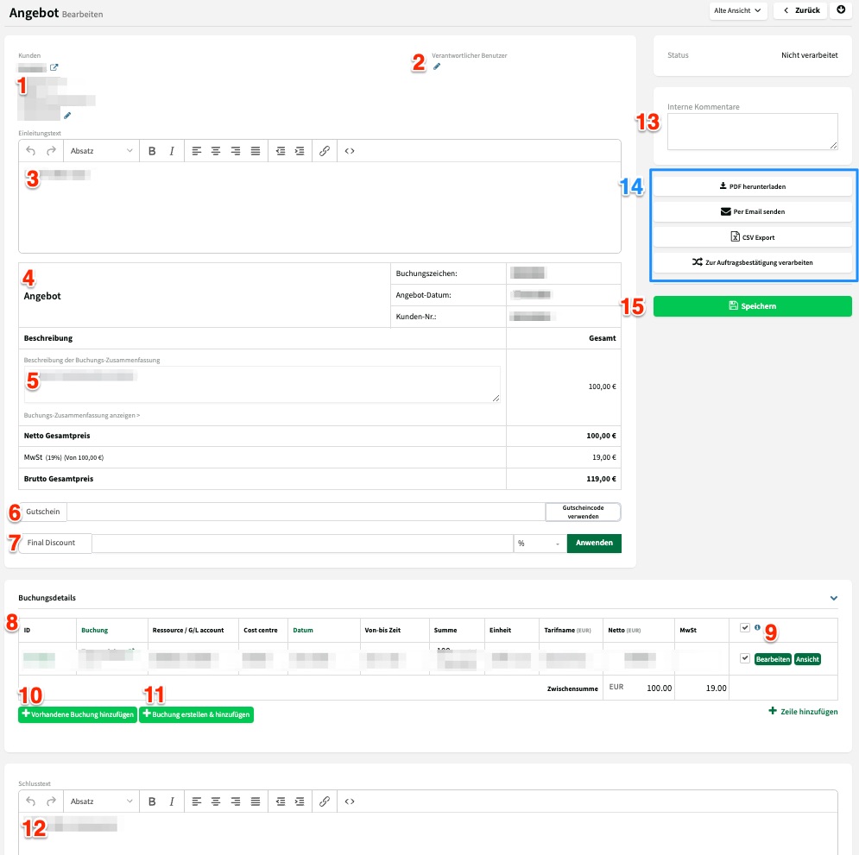Click info icon in booking table header
Screen dimensions: 859x855
click(x=757, y=627)
